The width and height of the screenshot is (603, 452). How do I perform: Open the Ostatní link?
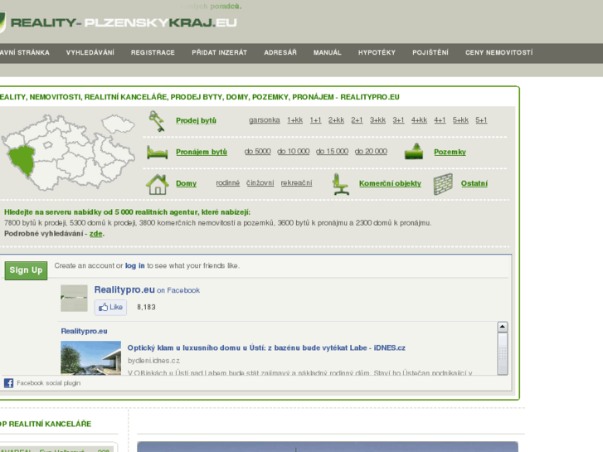coord(474,184)
